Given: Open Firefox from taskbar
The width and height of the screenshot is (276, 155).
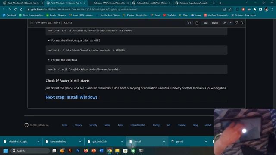Looking at the screenshot, I should pos(86,151).
